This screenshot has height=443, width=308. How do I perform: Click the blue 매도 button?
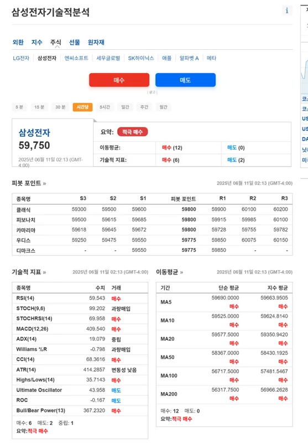pyautogui.click(x=185, y=80)
